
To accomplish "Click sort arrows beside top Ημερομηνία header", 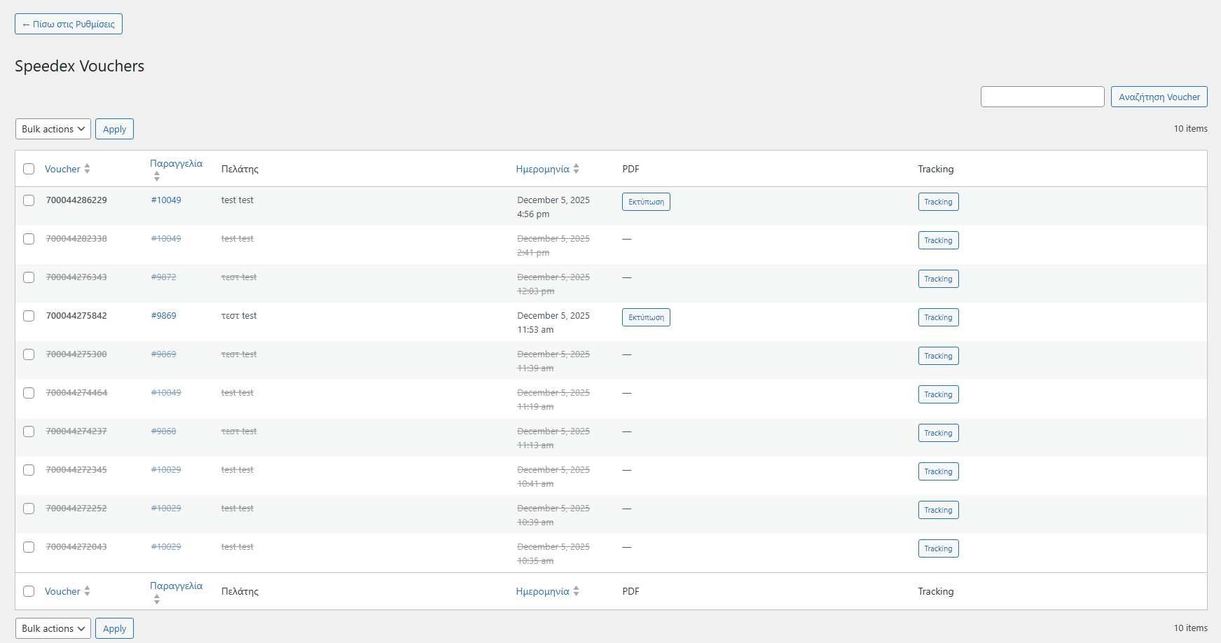I will point(576,169).
